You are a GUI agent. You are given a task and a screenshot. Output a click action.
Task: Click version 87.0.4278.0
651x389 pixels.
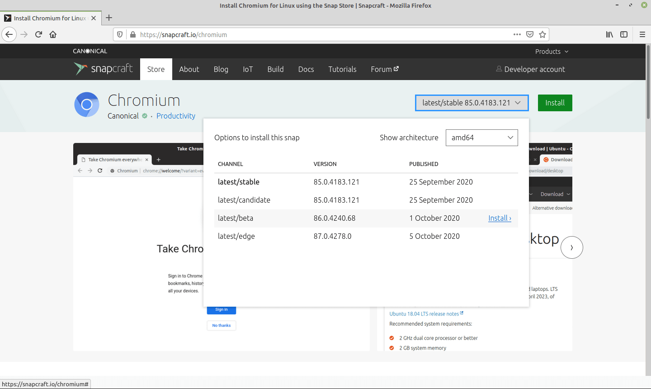point(332,236)
